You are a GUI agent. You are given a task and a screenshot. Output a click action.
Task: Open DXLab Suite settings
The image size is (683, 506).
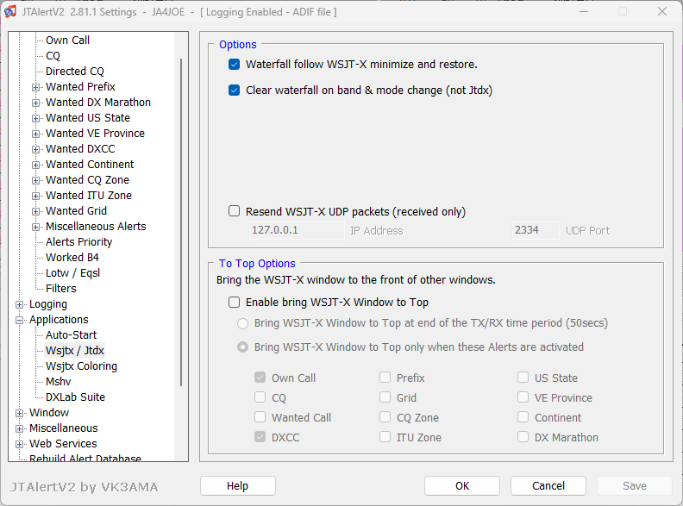(x=75, y=397)
